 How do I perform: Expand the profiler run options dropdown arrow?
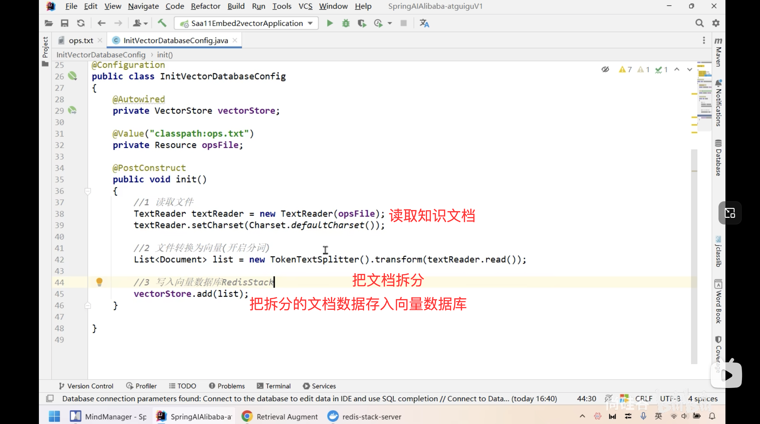390,23
